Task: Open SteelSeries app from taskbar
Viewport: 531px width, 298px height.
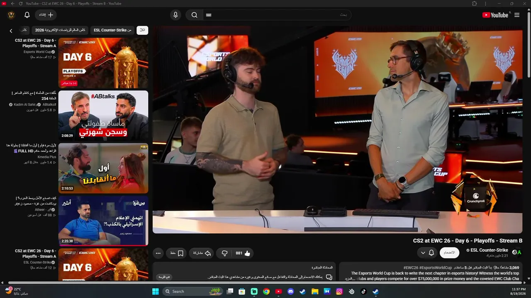Action: click(x=351, y=291)
